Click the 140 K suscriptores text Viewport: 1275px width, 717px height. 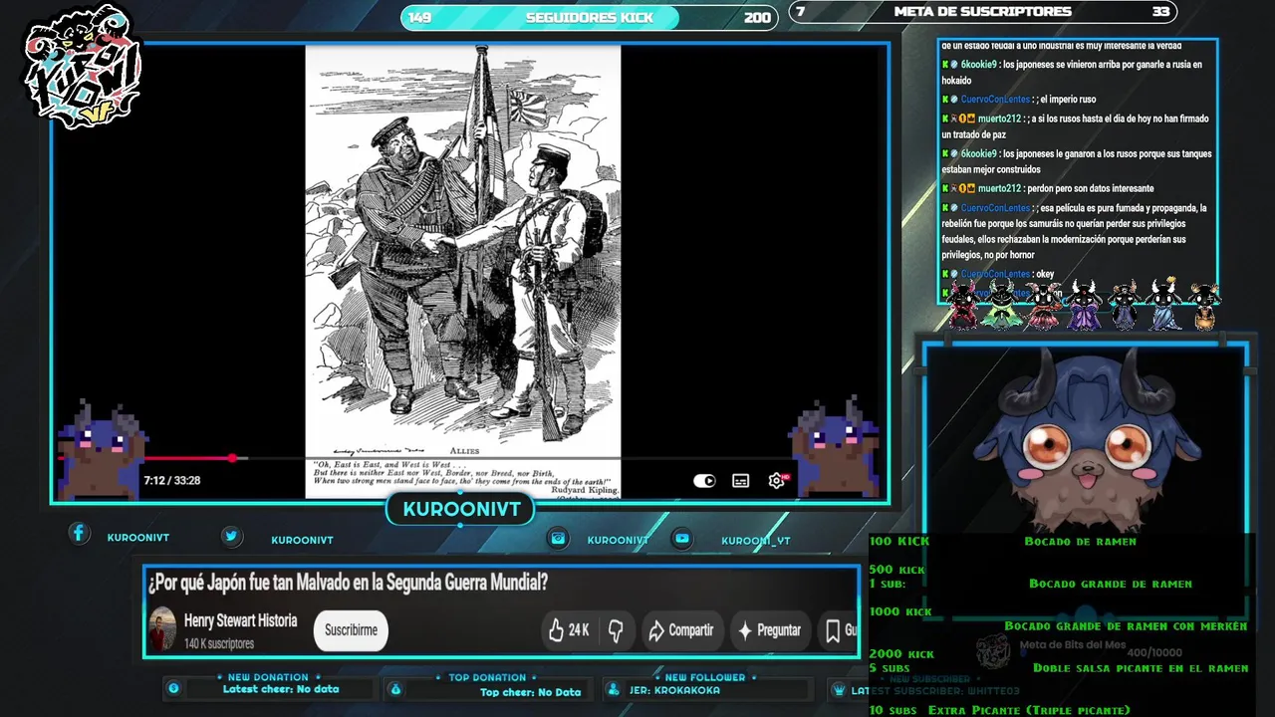click(x=219, y=643)
